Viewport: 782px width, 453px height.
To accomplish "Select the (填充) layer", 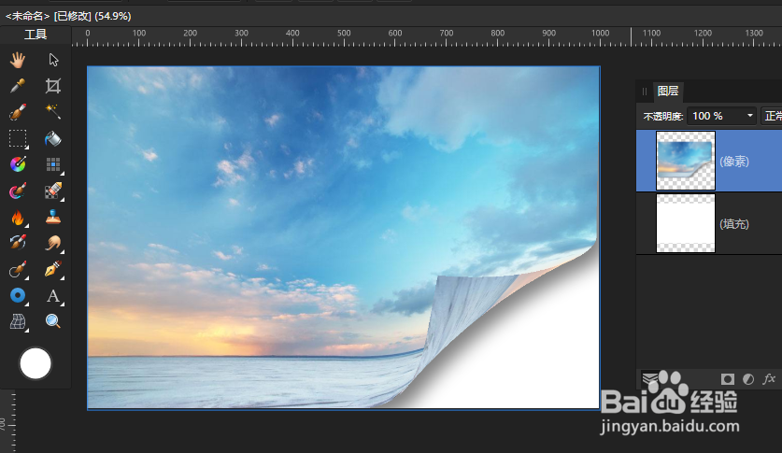I will [x=709, y=224].
